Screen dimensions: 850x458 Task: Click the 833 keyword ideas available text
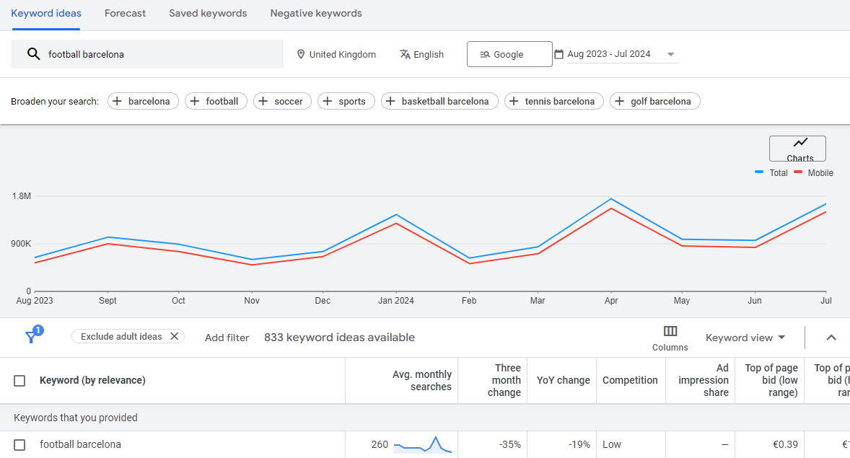point(339,338)
